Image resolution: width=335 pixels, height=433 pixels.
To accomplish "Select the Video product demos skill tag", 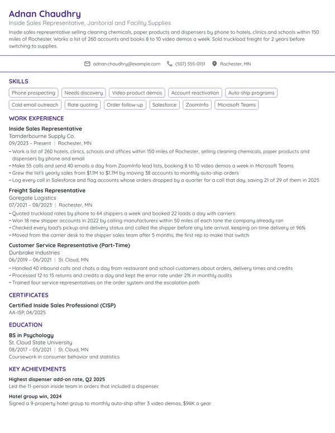I will [137, 93].
